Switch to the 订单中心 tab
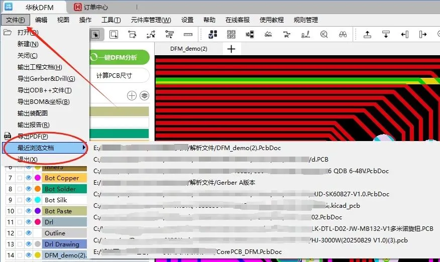The image size is (440, 262). (91, 7)
